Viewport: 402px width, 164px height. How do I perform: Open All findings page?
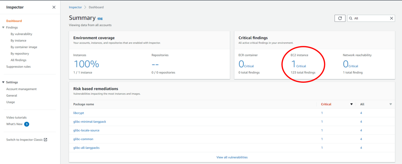coord(18,60)
